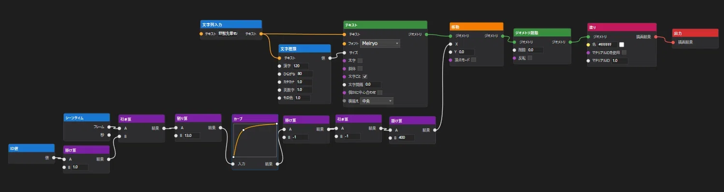The image size is (724, 192).
Task: Click the 描画結果 input port of 出力
Action: [674, 42]
